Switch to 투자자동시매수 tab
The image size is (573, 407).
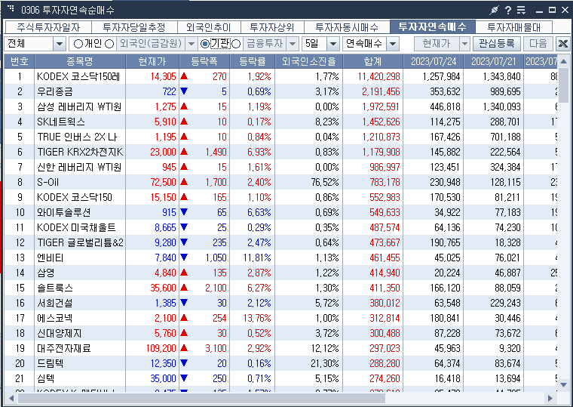click(347, 27)
